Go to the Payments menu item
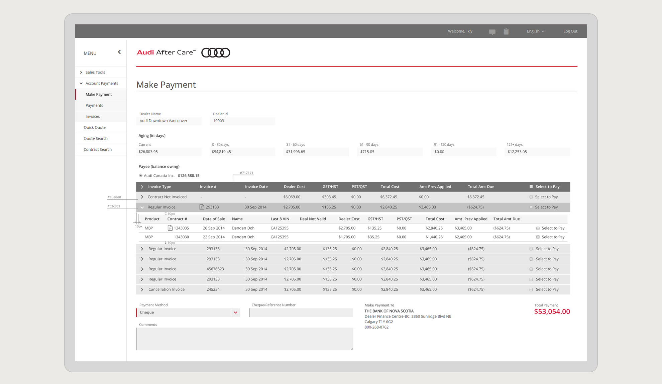This screenshot has height=384, width=662. (x=101, y=105)
